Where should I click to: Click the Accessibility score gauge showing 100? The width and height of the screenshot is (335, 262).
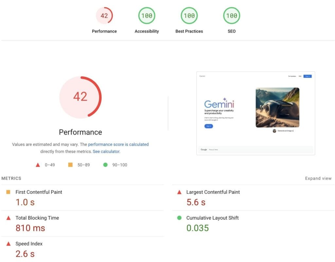tap(147, 15)
